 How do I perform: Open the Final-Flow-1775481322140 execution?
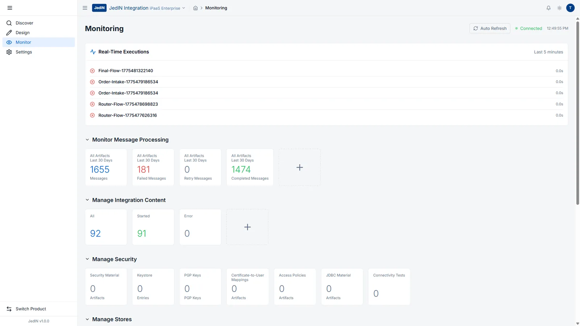pos(326,71)
